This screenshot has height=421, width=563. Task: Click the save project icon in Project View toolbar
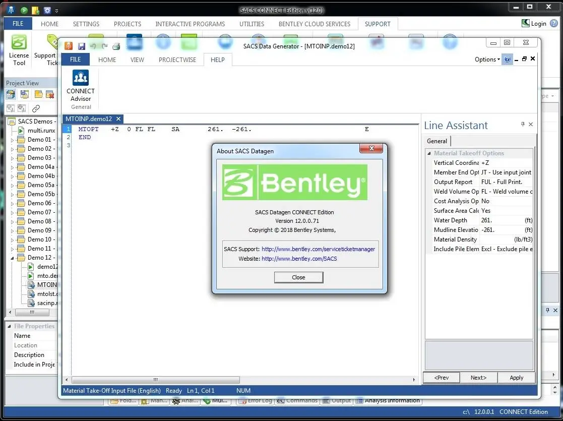24,94
